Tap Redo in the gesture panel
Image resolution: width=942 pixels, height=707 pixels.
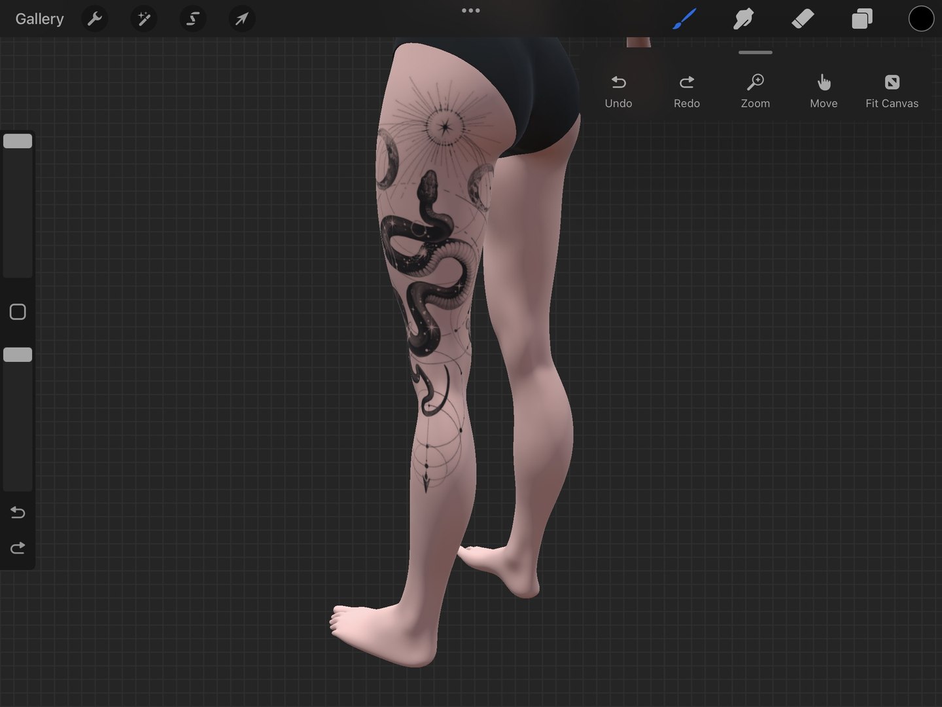click(687, 92)
